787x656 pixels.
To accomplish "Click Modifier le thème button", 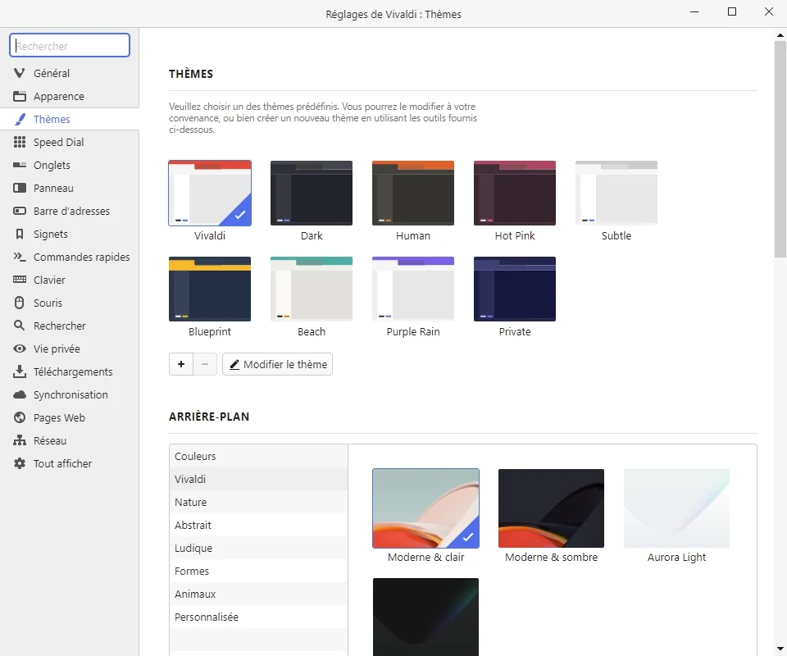I will [x=278, y=364].
